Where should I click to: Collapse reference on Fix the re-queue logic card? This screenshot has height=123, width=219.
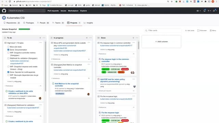click(134, 107)
